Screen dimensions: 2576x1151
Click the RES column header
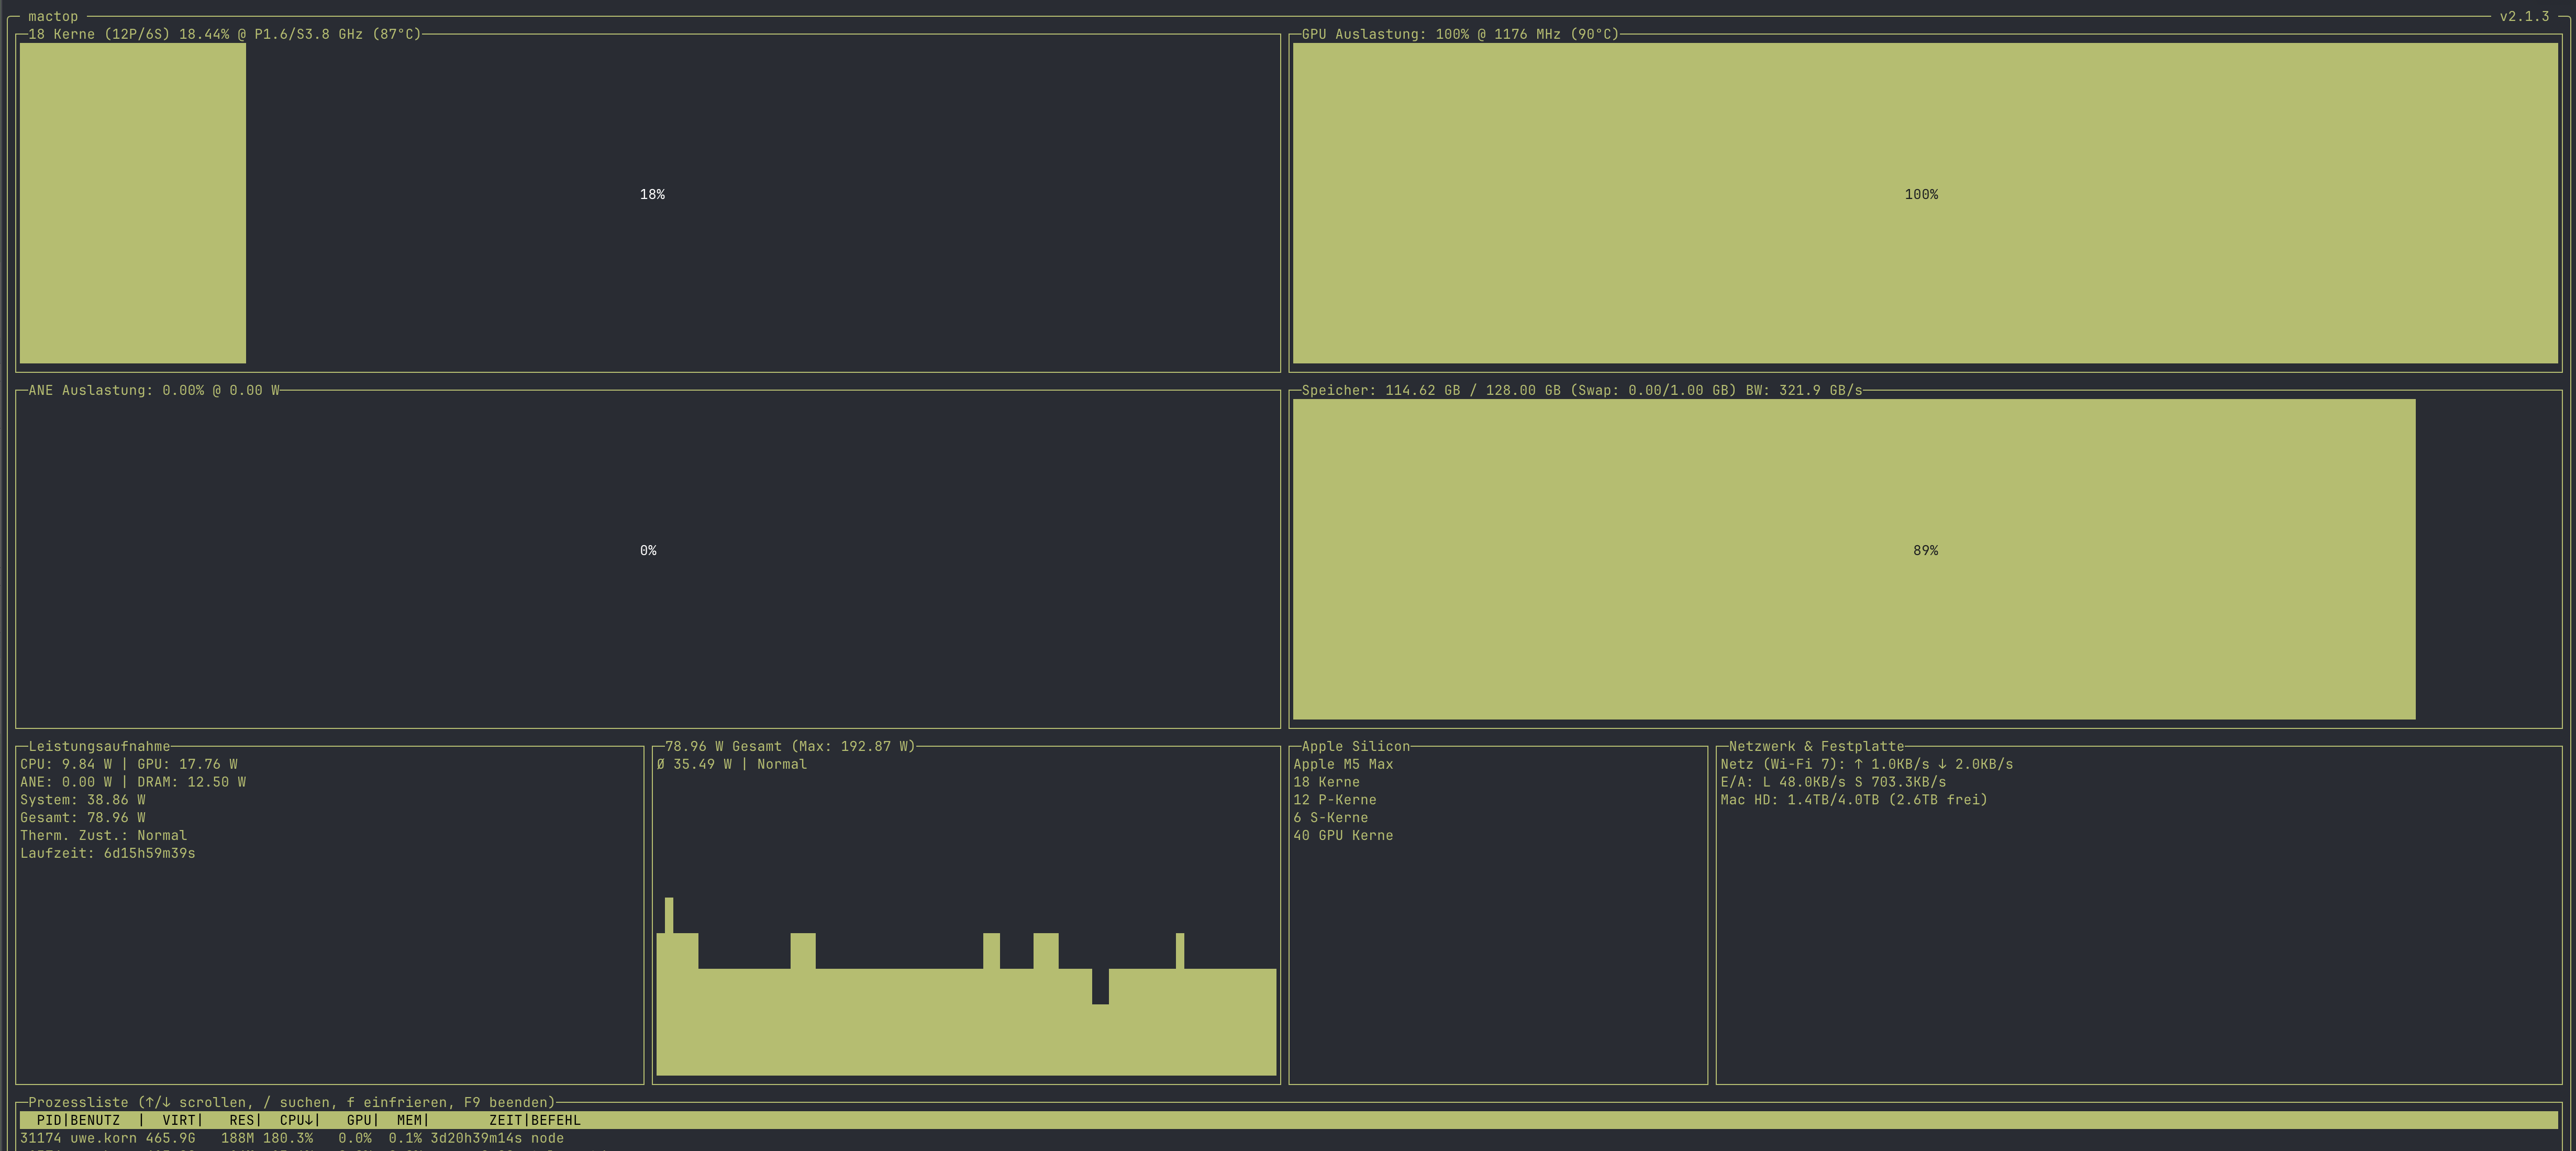[x=241, y=1120]
